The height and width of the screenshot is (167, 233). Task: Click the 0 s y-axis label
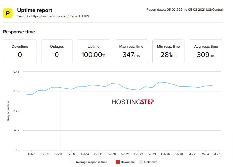[x=17, y=150]
